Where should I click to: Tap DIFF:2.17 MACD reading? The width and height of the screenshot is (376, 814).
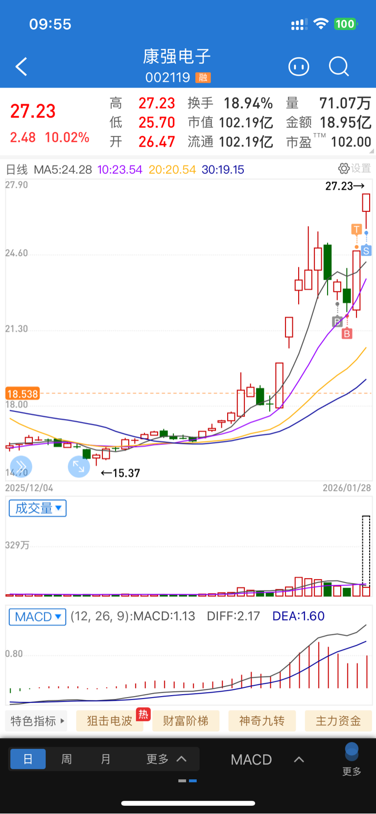[x=233, y=616]
